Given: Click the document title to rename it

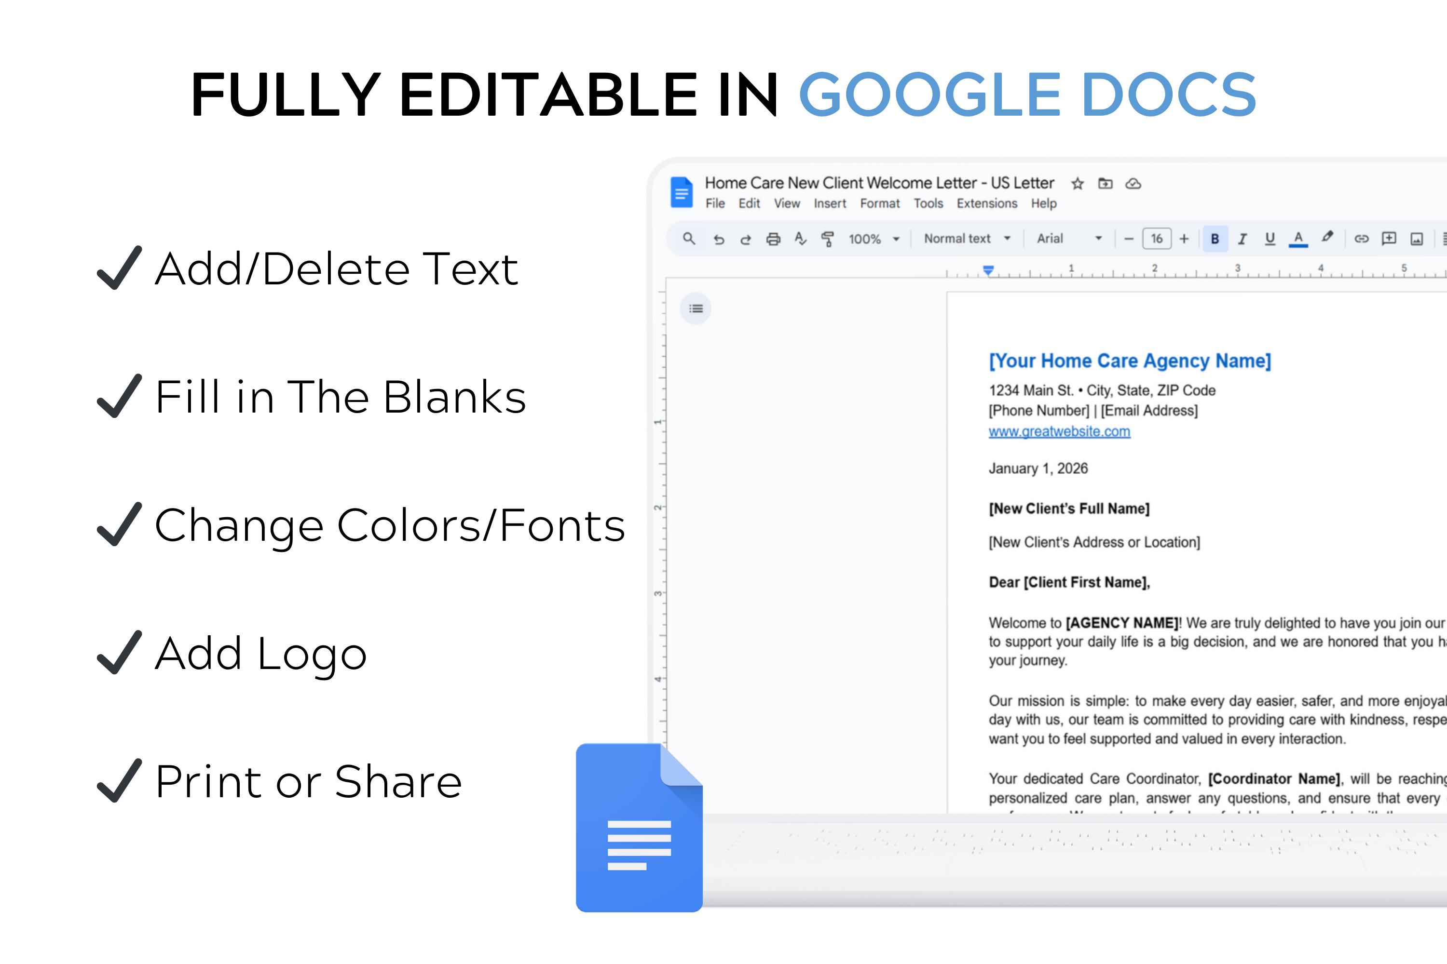Looking at the screenshot, I should pyautogui.click(x=879, y=183).
